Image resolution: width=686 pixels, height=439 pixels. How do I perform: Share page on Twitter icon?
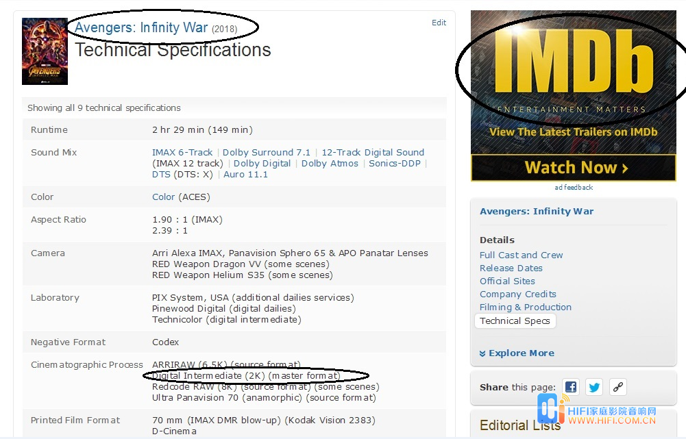tap(594, 387)
